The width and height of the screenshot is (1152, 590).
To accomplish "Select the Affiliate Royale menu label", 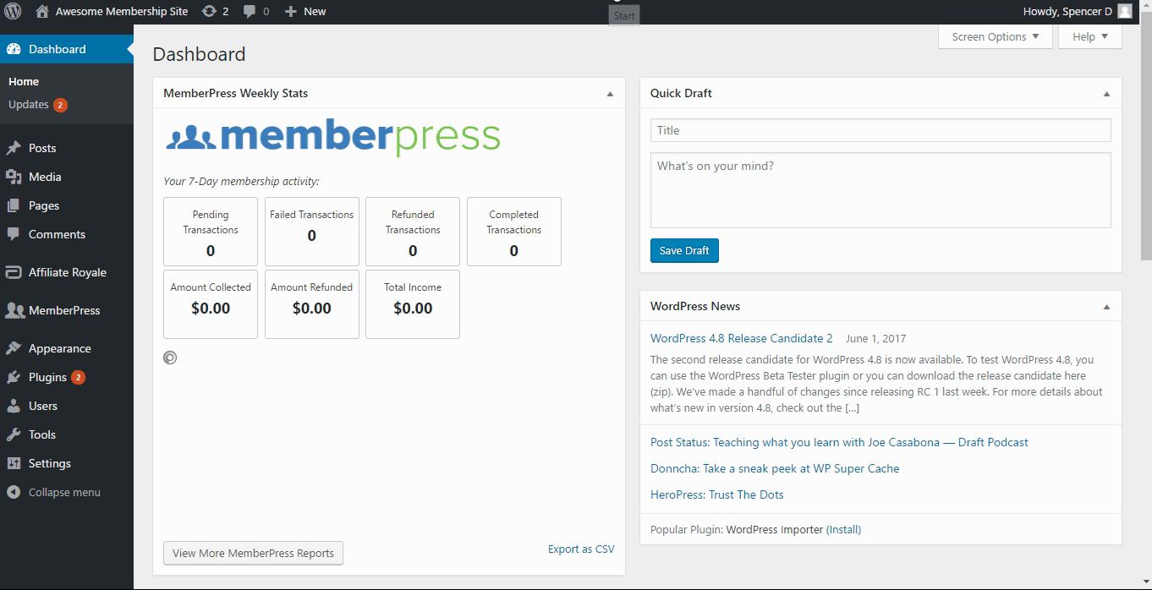I will (68, 272).
